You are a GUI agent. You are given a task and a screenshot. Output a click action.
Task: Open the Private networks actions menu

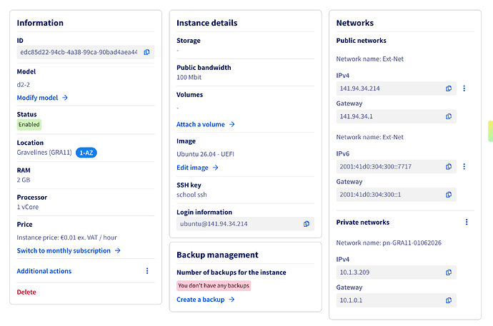[467, 222]
